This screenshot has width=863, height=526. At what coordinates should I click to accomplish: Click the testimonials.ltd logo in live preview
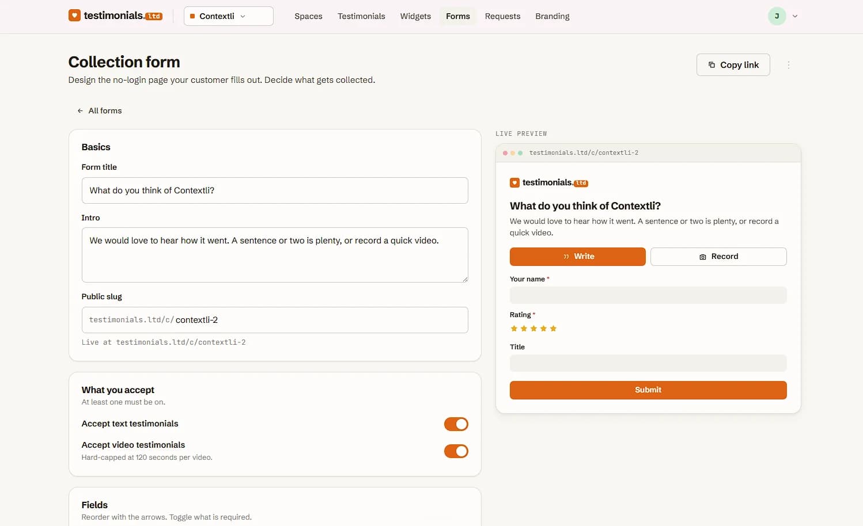pos(549,183)
